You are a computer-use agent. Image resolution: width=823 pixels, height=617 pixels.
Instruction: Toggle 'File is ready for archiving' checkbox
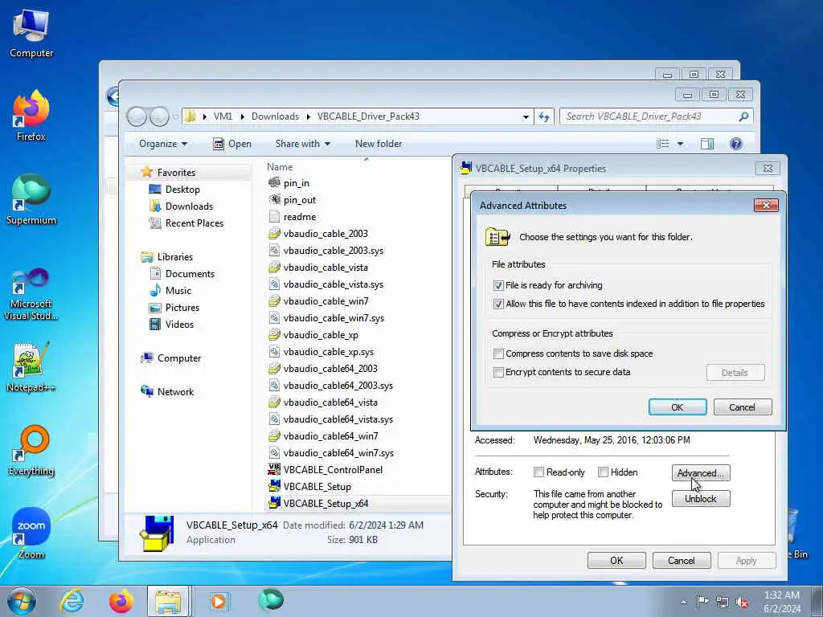coord(498,285)
